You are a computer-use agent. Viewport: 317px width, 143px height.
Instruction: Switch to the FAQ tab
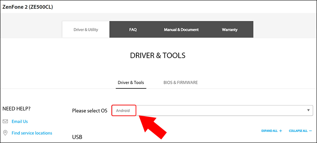[133, 30]
